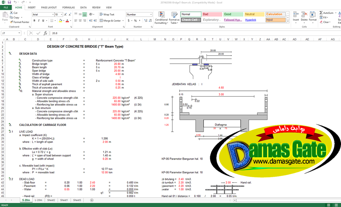Open the cell Format menu

[x=313, y=17]
